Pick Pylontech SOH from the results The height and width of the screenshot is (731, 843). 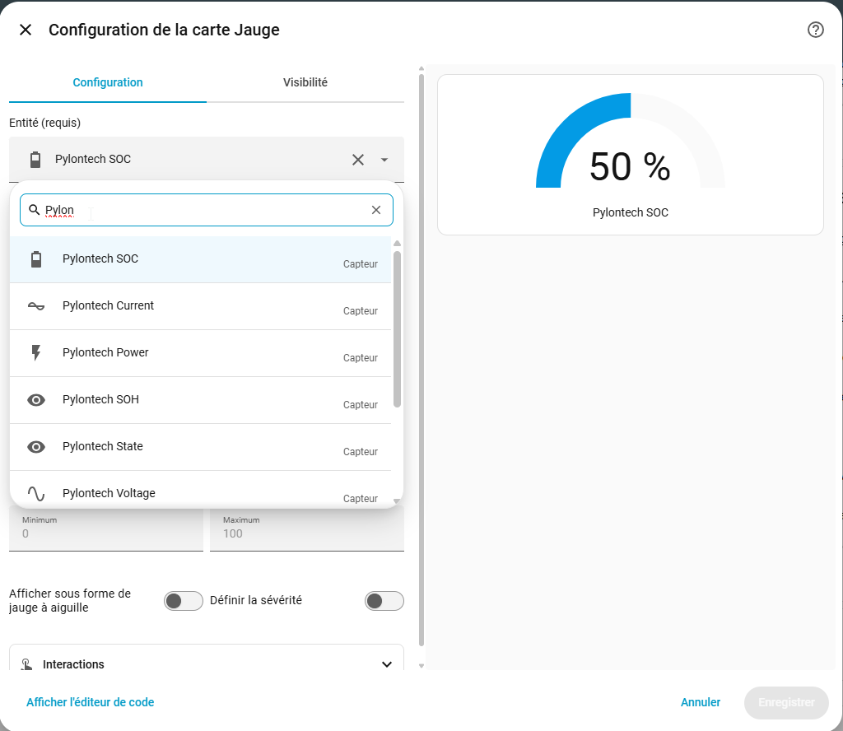coord(200,400)
